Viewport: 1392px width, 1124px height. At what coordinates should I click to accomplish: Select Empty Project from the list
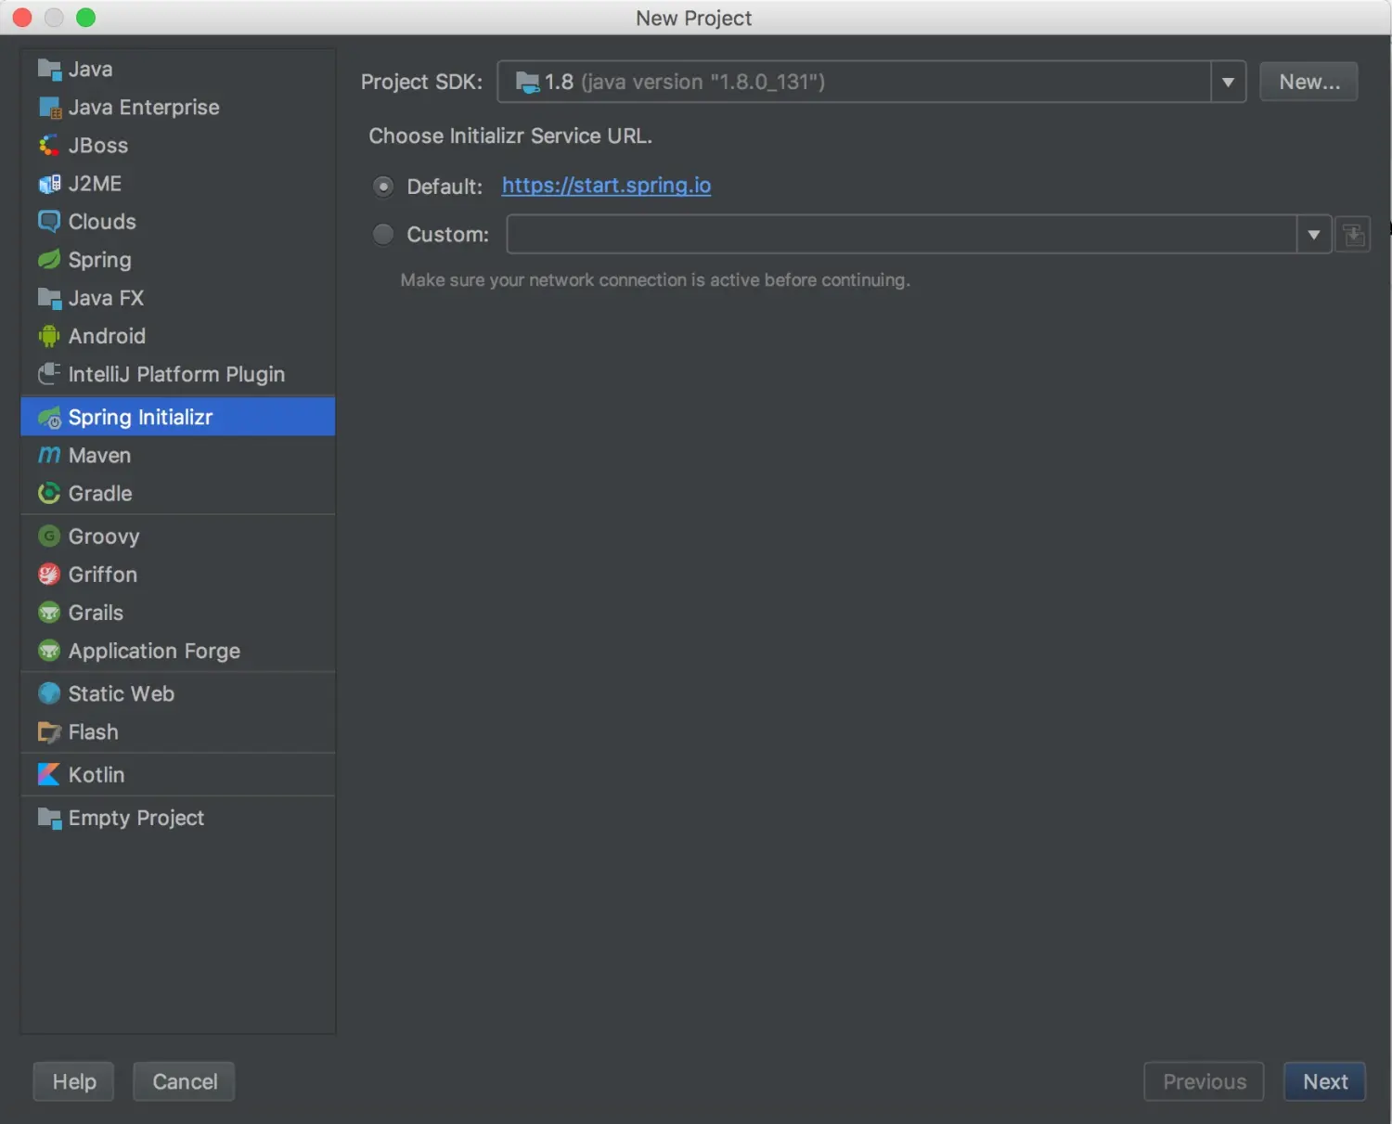(135, 818)
